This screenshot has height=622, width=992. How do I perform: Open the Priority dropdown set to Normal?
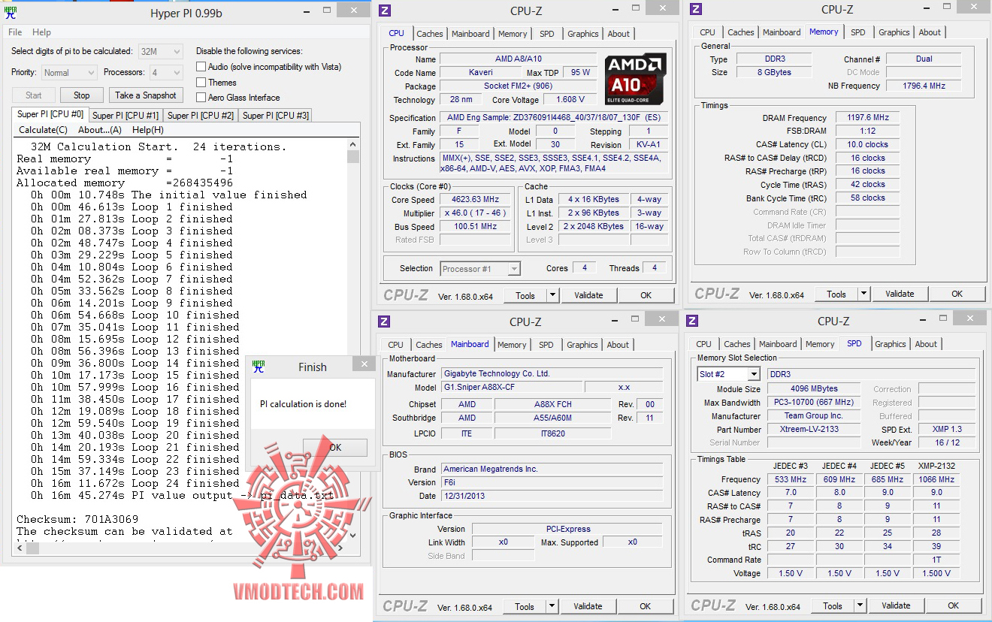pos(68,73)
